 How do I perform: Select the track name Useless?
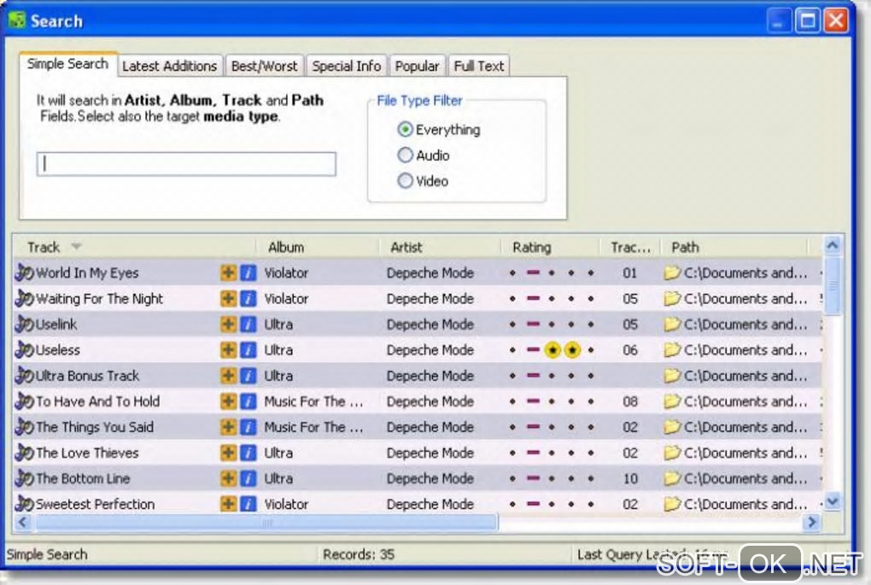[x=58, y=350]
